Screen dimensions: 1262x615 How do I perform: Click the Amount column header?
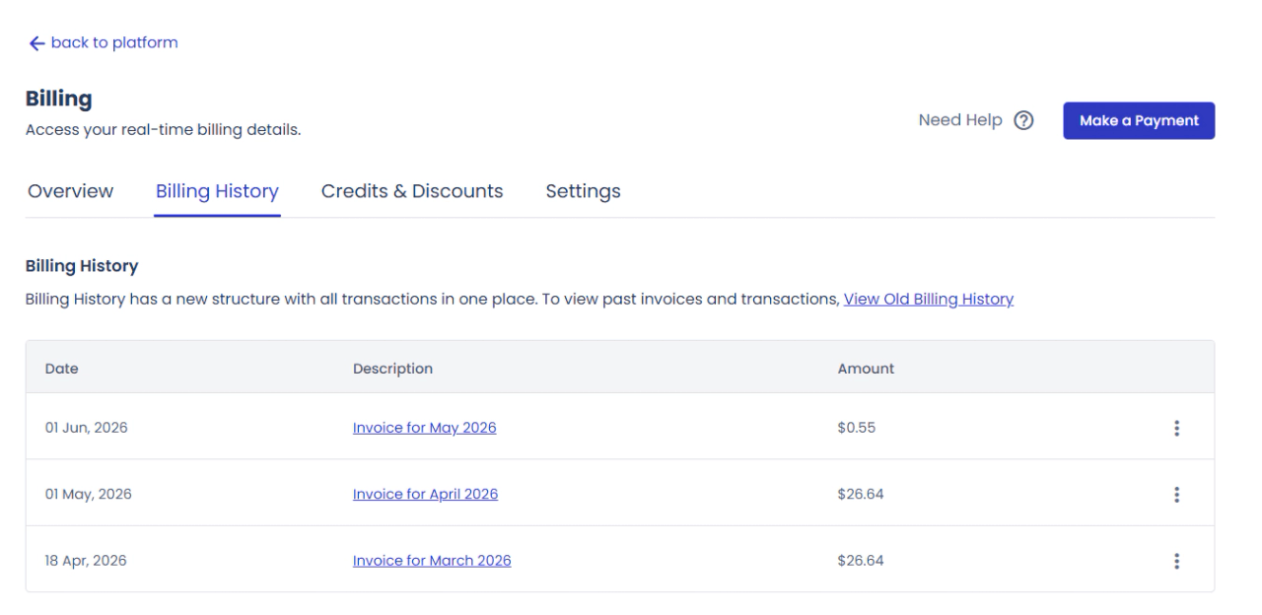click(x=866, y=369)
